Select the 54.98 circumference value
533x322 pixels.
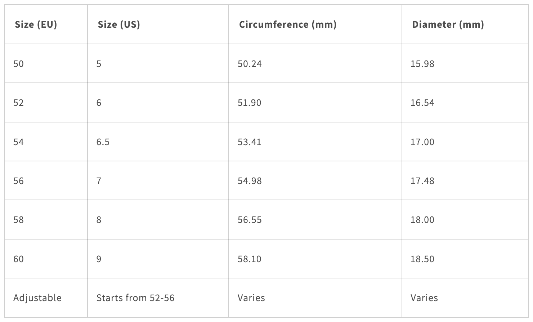[x=250, y=181]
